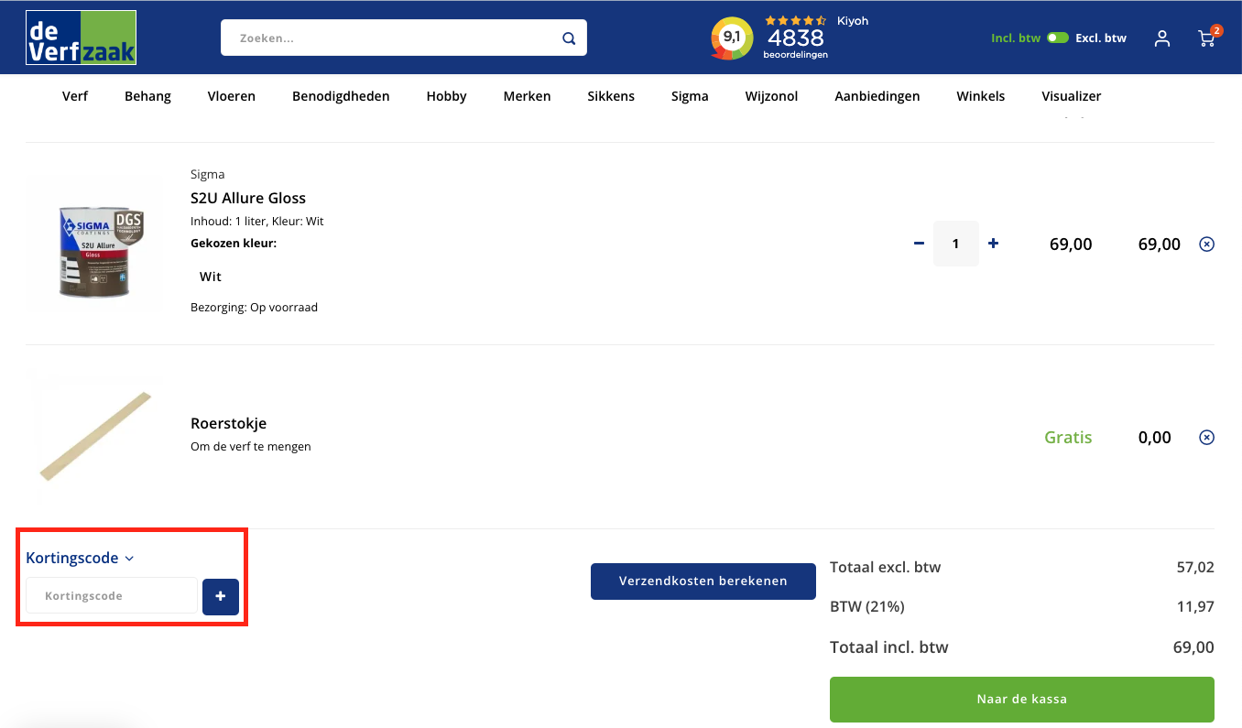Viewport: 1242px width, 728px height.
Task: Click the Inhoud: 1 liter, Kleur: Wit text
Action: pyautogui.click(x=257, y=222)
